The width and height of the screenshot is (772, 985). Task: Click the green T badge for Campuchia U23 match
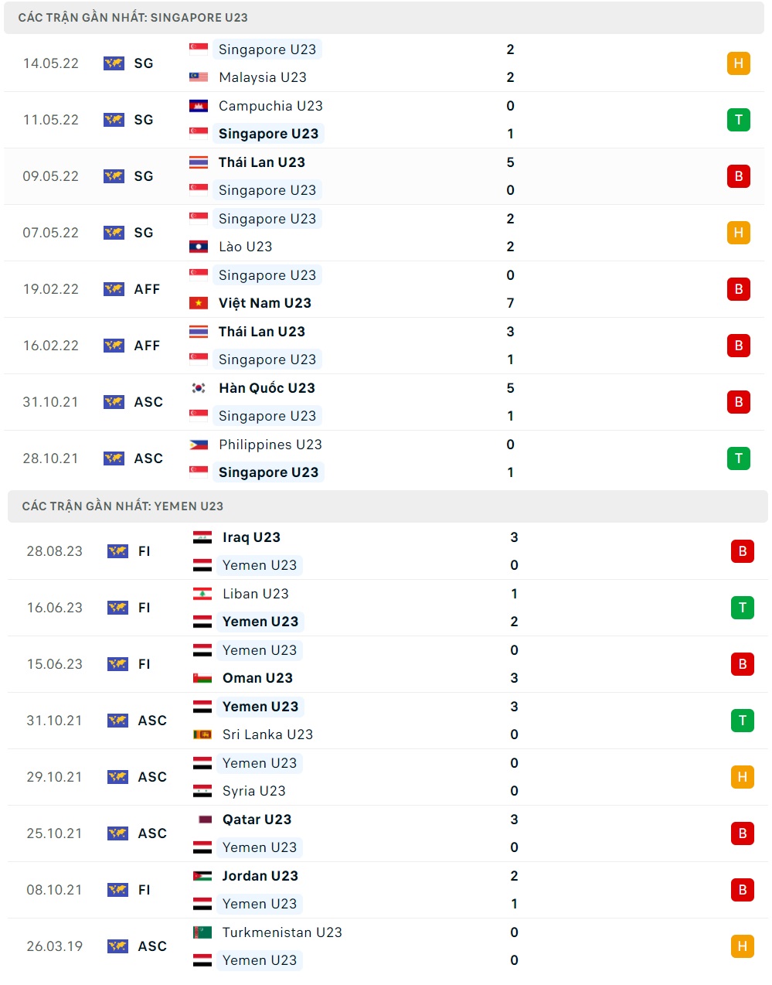point(738,120)
